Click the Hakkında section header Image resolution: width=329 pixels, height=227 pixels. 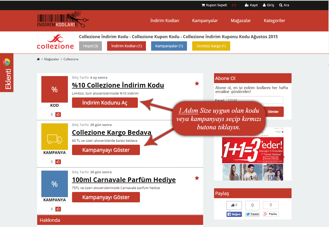[x=120, y=220]
